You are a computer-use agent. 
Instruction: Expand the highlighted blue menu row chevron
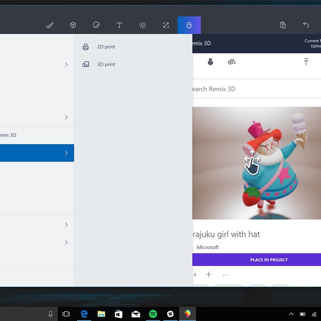coord(66,153)
